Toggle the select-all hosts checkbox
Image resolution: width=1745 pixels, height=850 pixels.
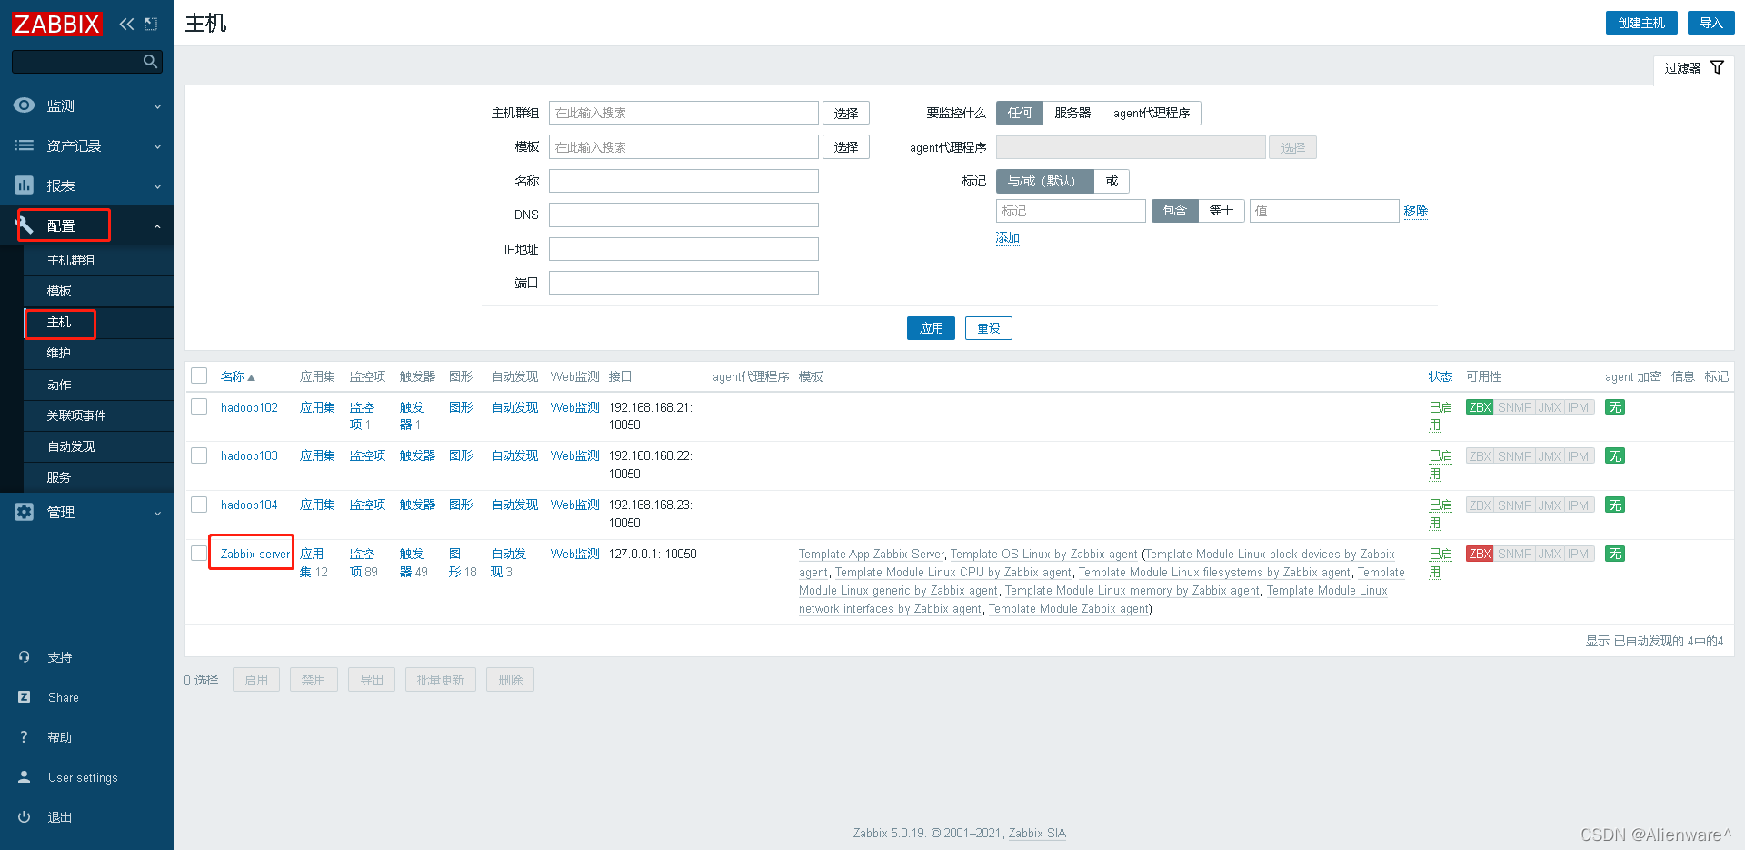(x=199, y=375)
